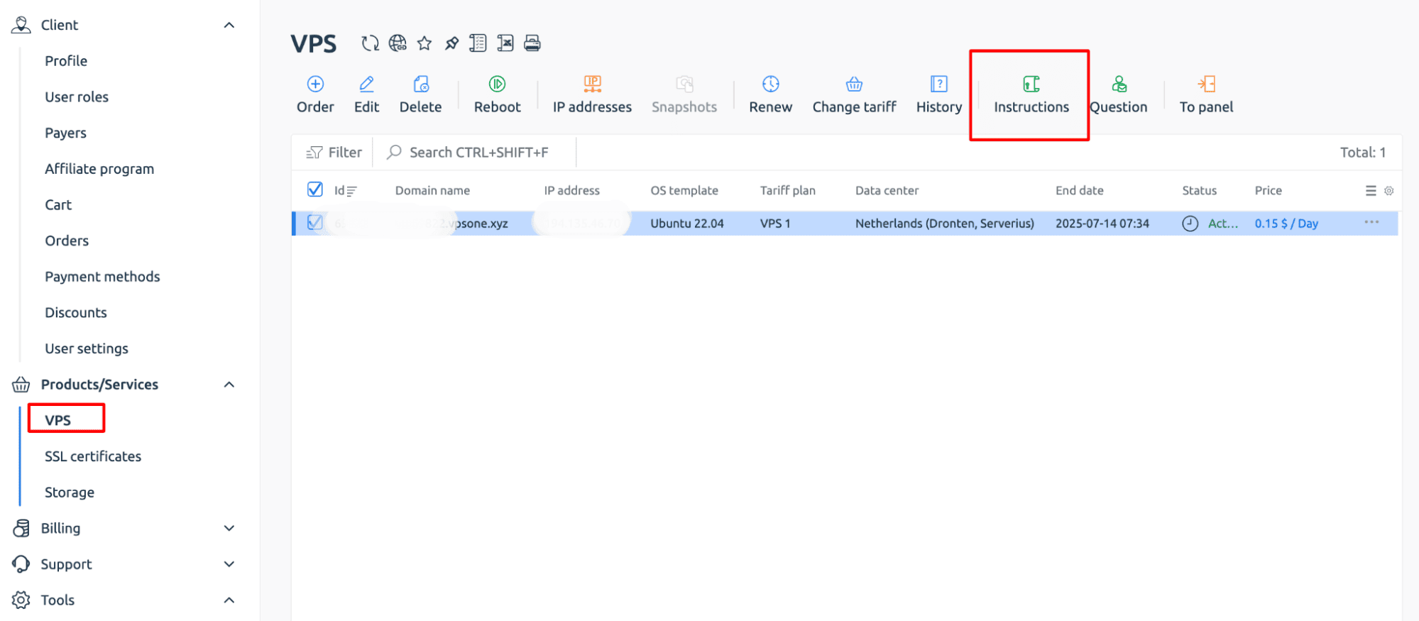Open Cart in the sidebar
Image resolution: width=1419 pixels, height=621 pixels.
pyautogui.click(x=58, y=205)
